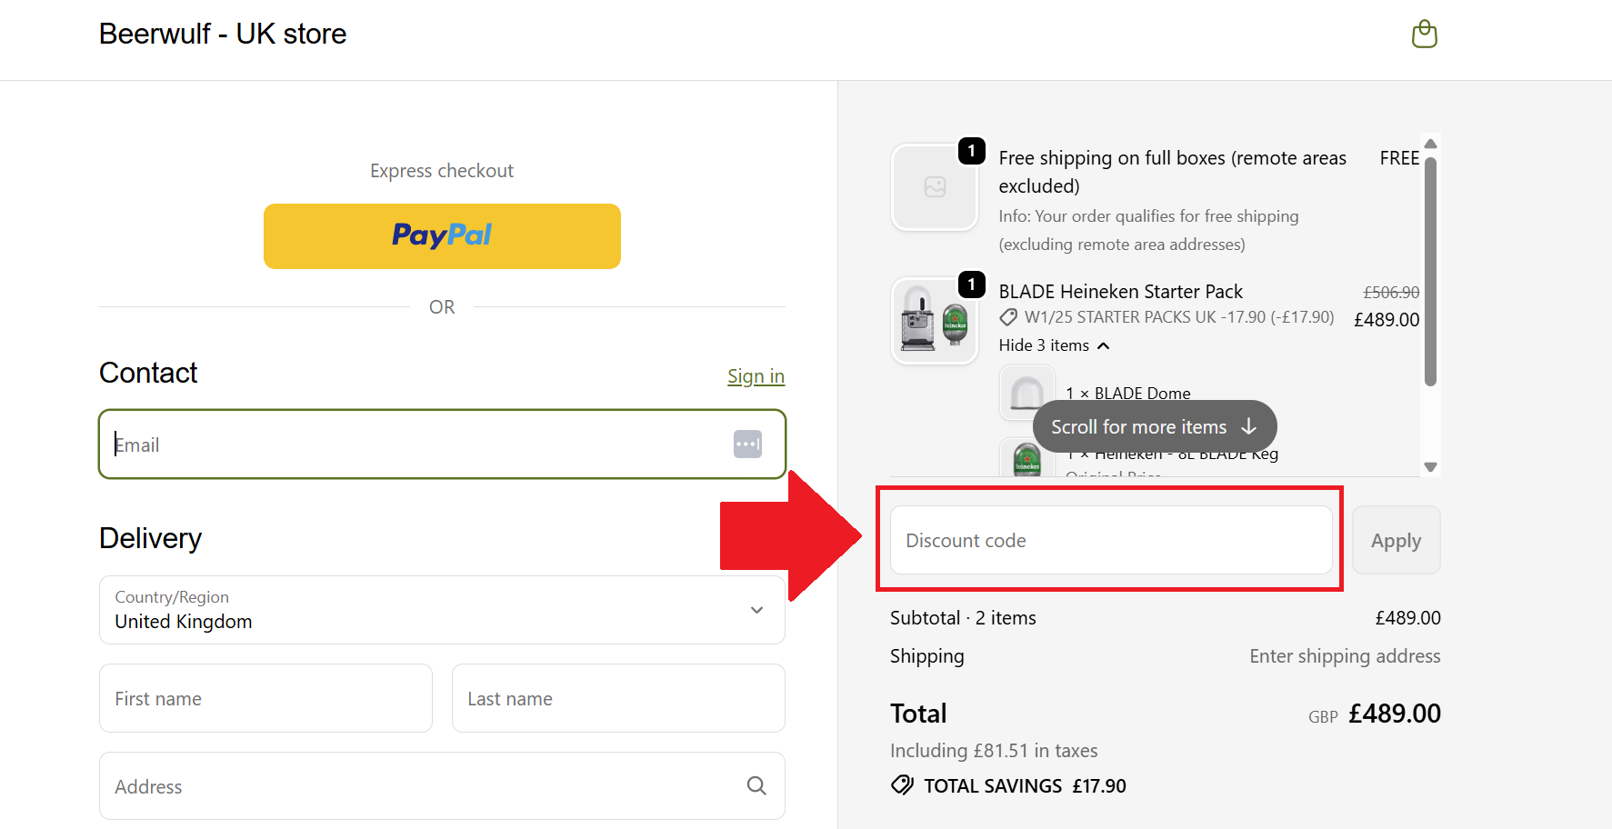Open the shopping bag cart icon

pyautogui.click(x=1424, y=34)
